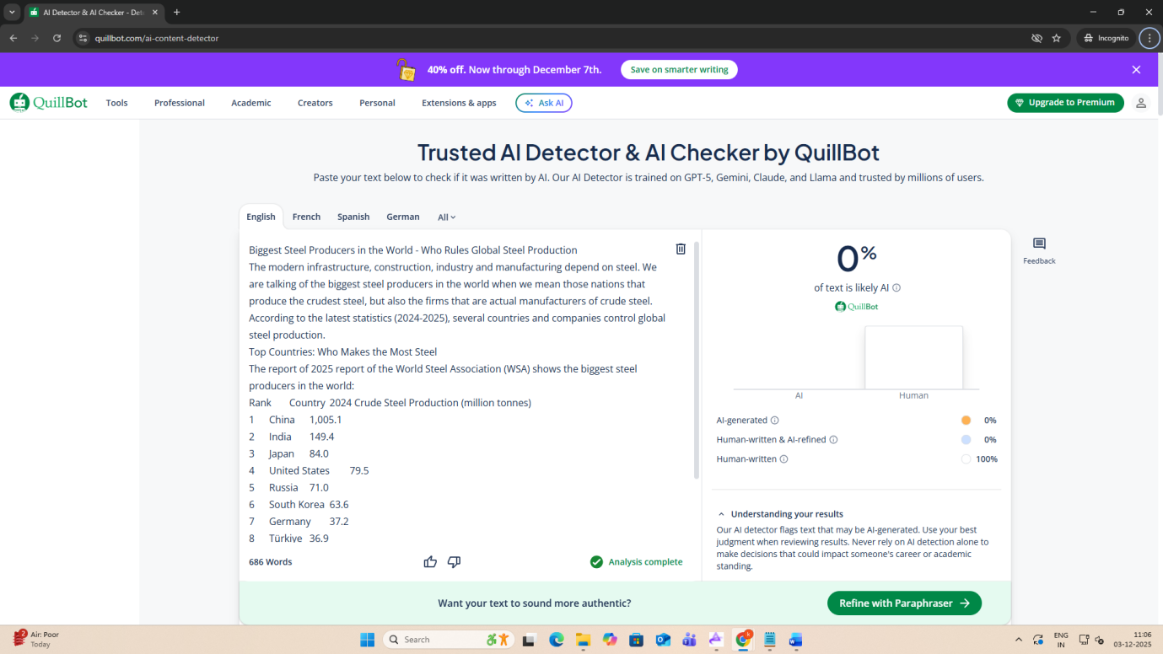
Task: Click the QuillBot logo
Action: click(49, 103)
